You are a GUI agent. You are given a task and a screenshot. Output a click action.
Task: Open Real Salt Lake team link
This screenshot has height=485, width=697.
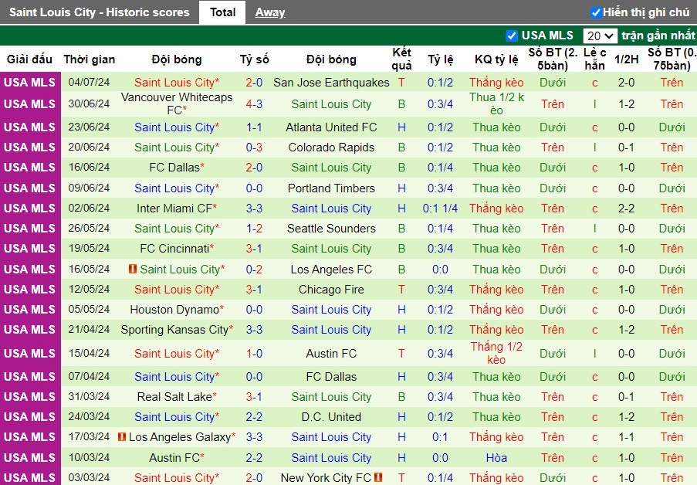[174, 396]
